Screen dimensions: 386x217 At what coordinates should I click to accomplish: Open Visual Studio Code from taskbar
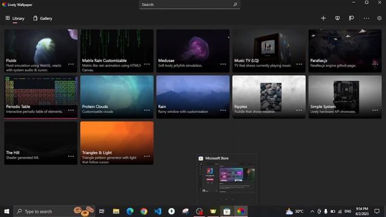pyautogui.click(x=158, y=212)
